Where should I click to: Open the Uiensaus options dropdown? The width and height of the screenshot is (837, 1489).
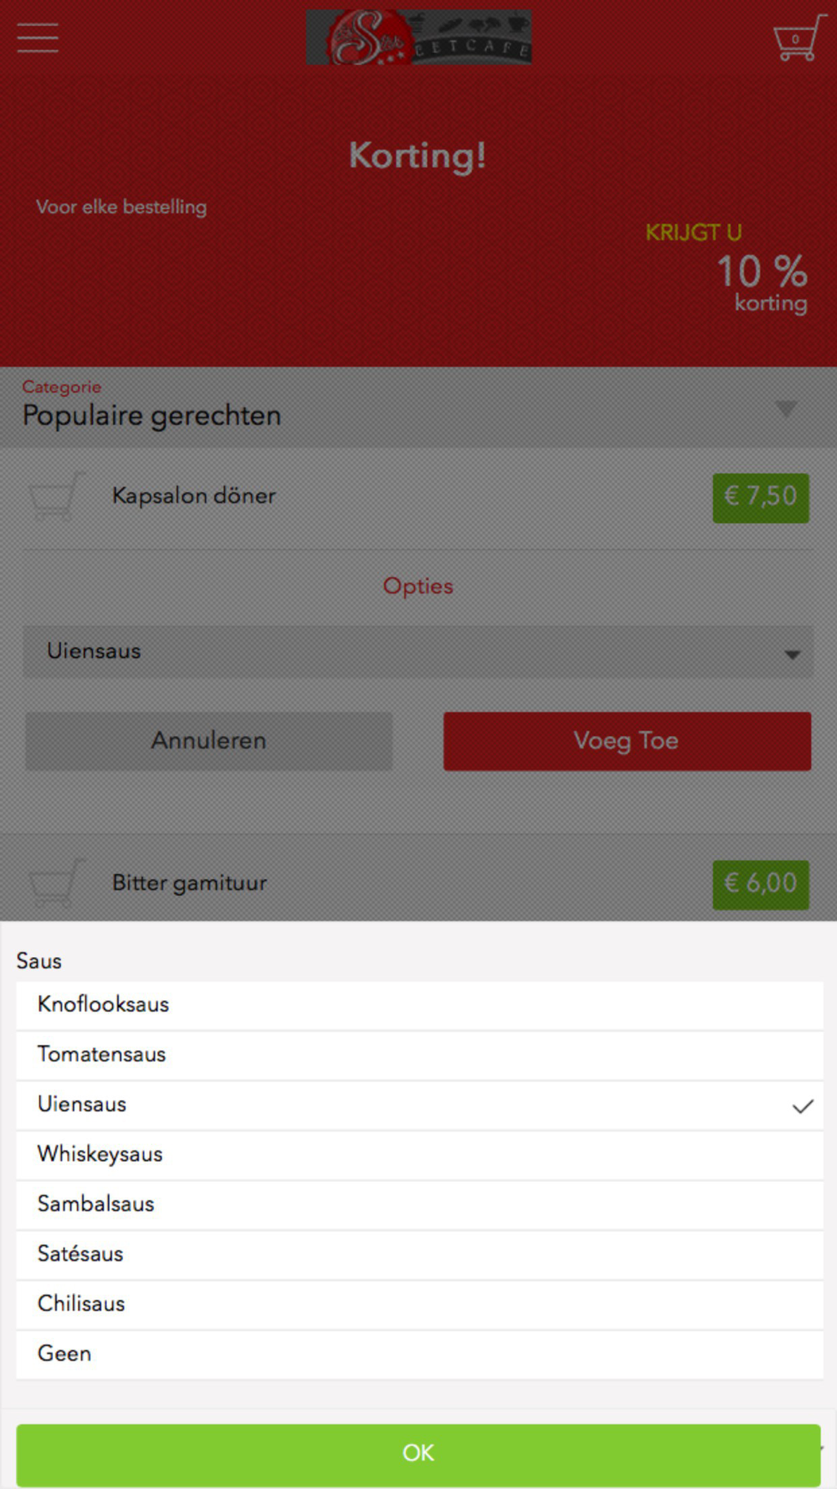418,652
